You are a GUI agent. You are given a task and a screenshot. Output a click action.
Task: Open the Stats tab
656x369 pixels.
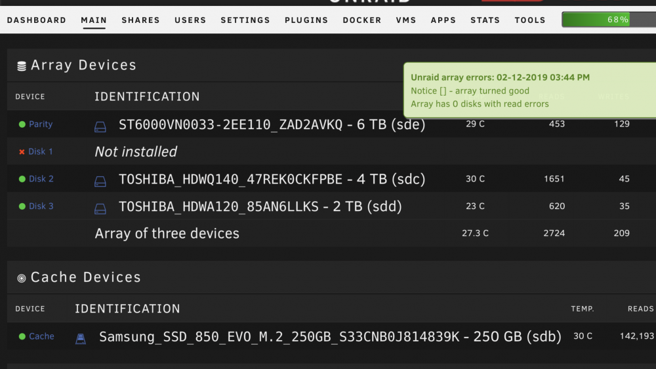pos(485,20)
